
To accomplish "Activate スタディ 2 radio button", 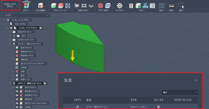I will (45, 83).
